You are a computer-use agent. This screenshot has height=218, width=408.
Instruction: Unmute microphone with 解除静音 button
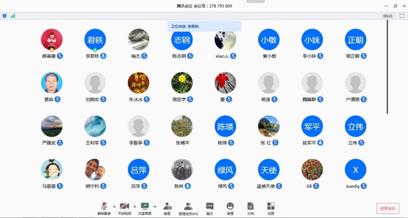tap(104, 207)
